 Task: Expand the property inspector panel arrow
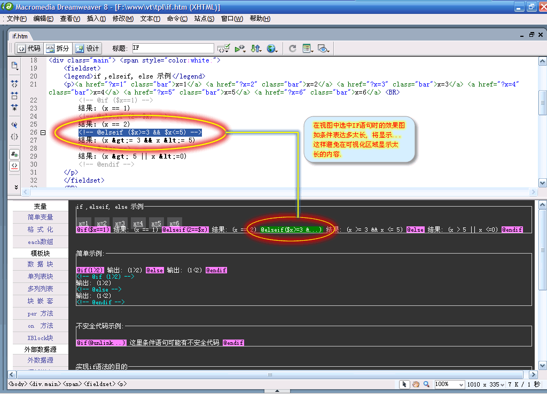277,391
